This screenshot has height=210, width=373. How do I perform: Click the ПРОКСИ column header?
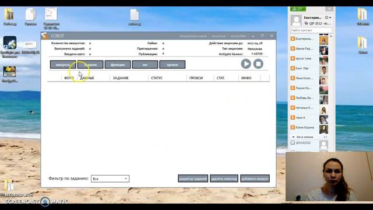(x=196, y=78)
